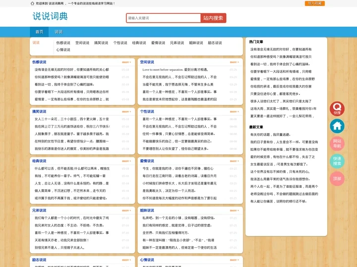Open '有人能让你痛苦,说明你的修行还不够' in 最新文章

[279, 201]
